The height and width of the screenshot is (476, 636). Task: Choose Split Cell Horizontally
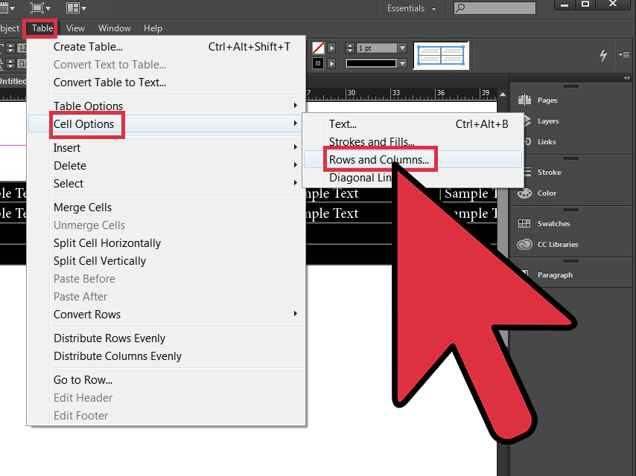(166, 242)
